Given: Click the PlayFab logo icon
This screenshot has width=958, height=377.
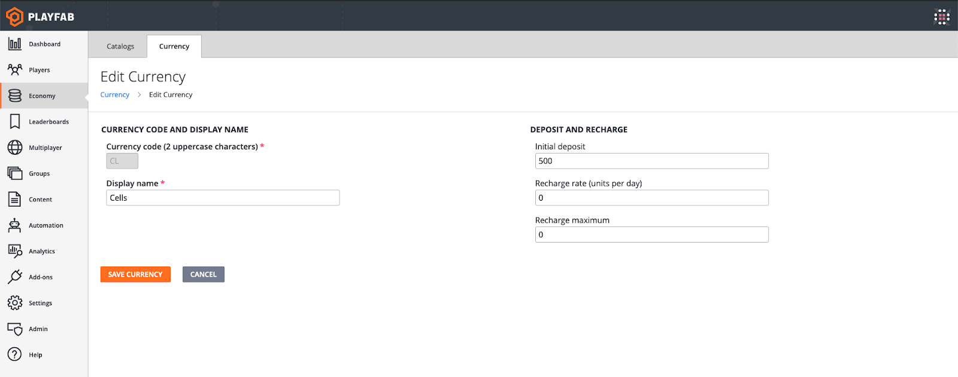Looking at the screenshot, I should coord(14,17).
